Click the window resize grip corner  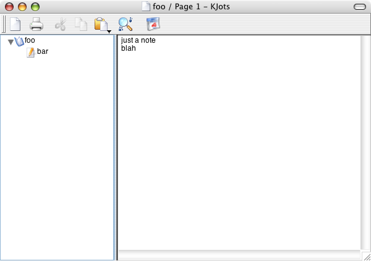coord(366,256)
